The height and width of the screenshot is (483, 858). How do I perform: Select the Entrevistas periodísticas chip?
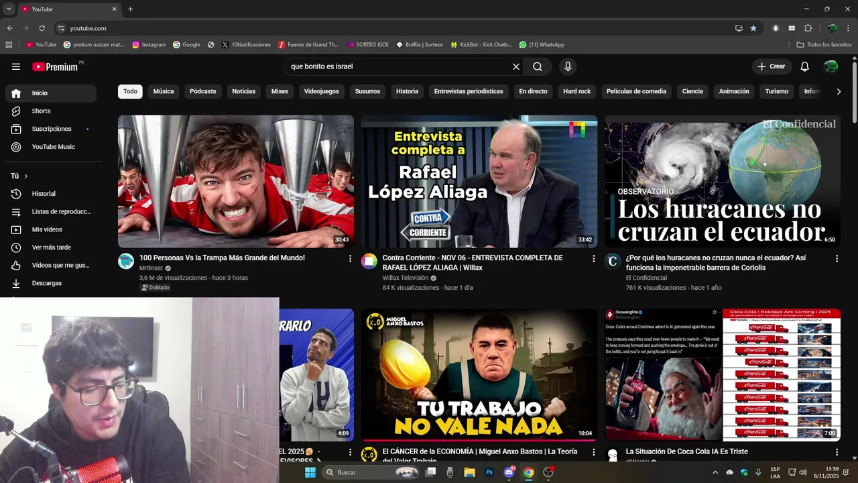click(469, 91)
